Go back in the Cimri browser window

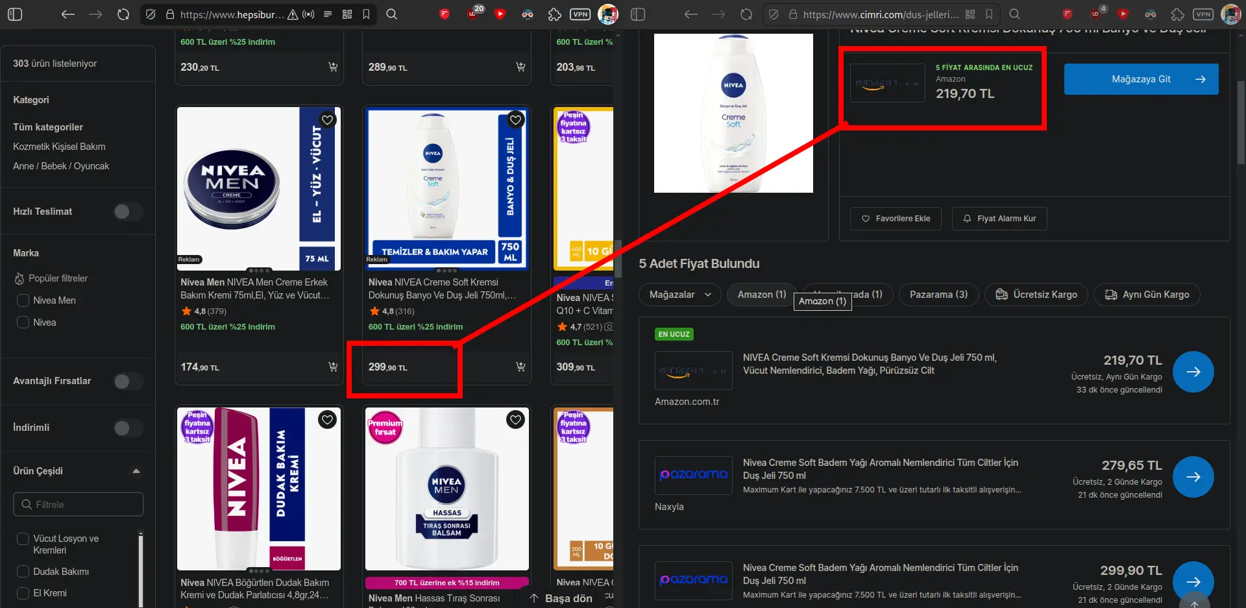click(x=691, y=14)
